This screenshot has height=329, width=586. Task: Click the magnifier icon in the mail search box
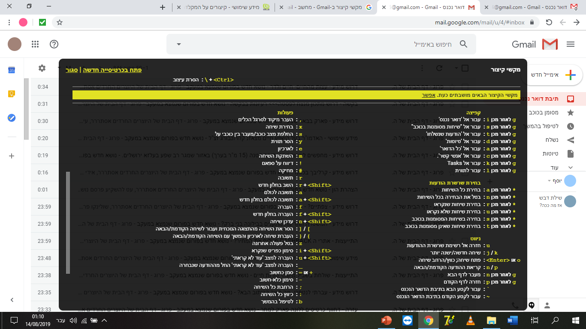click(463, 44)
